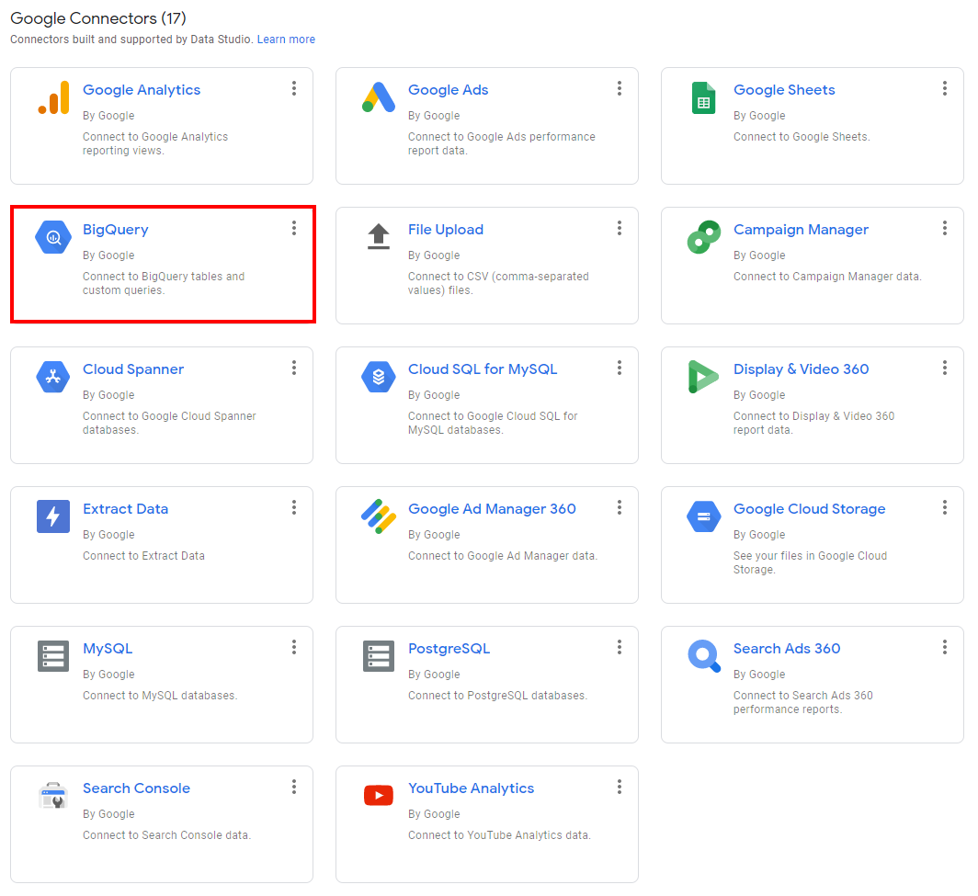Pick the YouTube Analytics connector title
The height and width of the screenshot is (896, 978).
471,788
